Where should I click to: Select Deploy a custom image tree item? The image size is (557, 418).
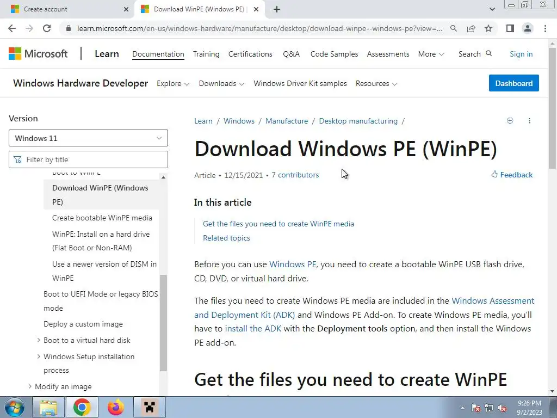[x=83, y=324]
